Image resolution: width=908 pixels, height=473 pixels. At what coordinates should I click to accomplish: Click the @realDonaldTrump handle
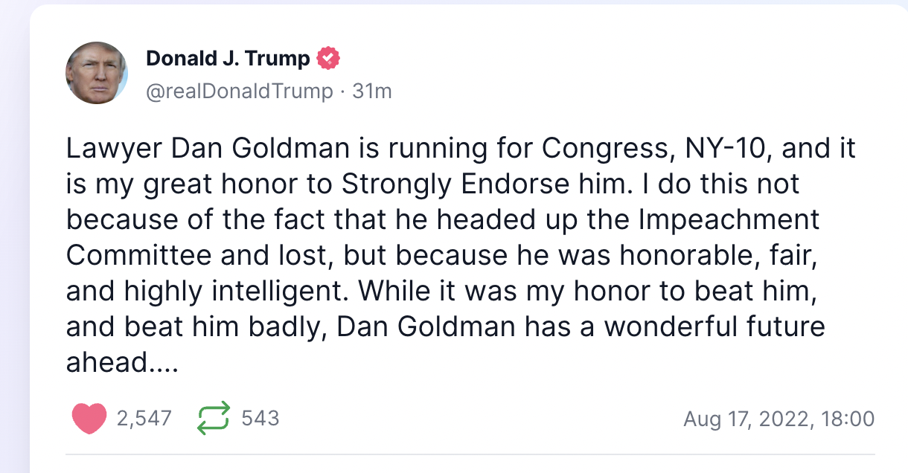[237, 91]
